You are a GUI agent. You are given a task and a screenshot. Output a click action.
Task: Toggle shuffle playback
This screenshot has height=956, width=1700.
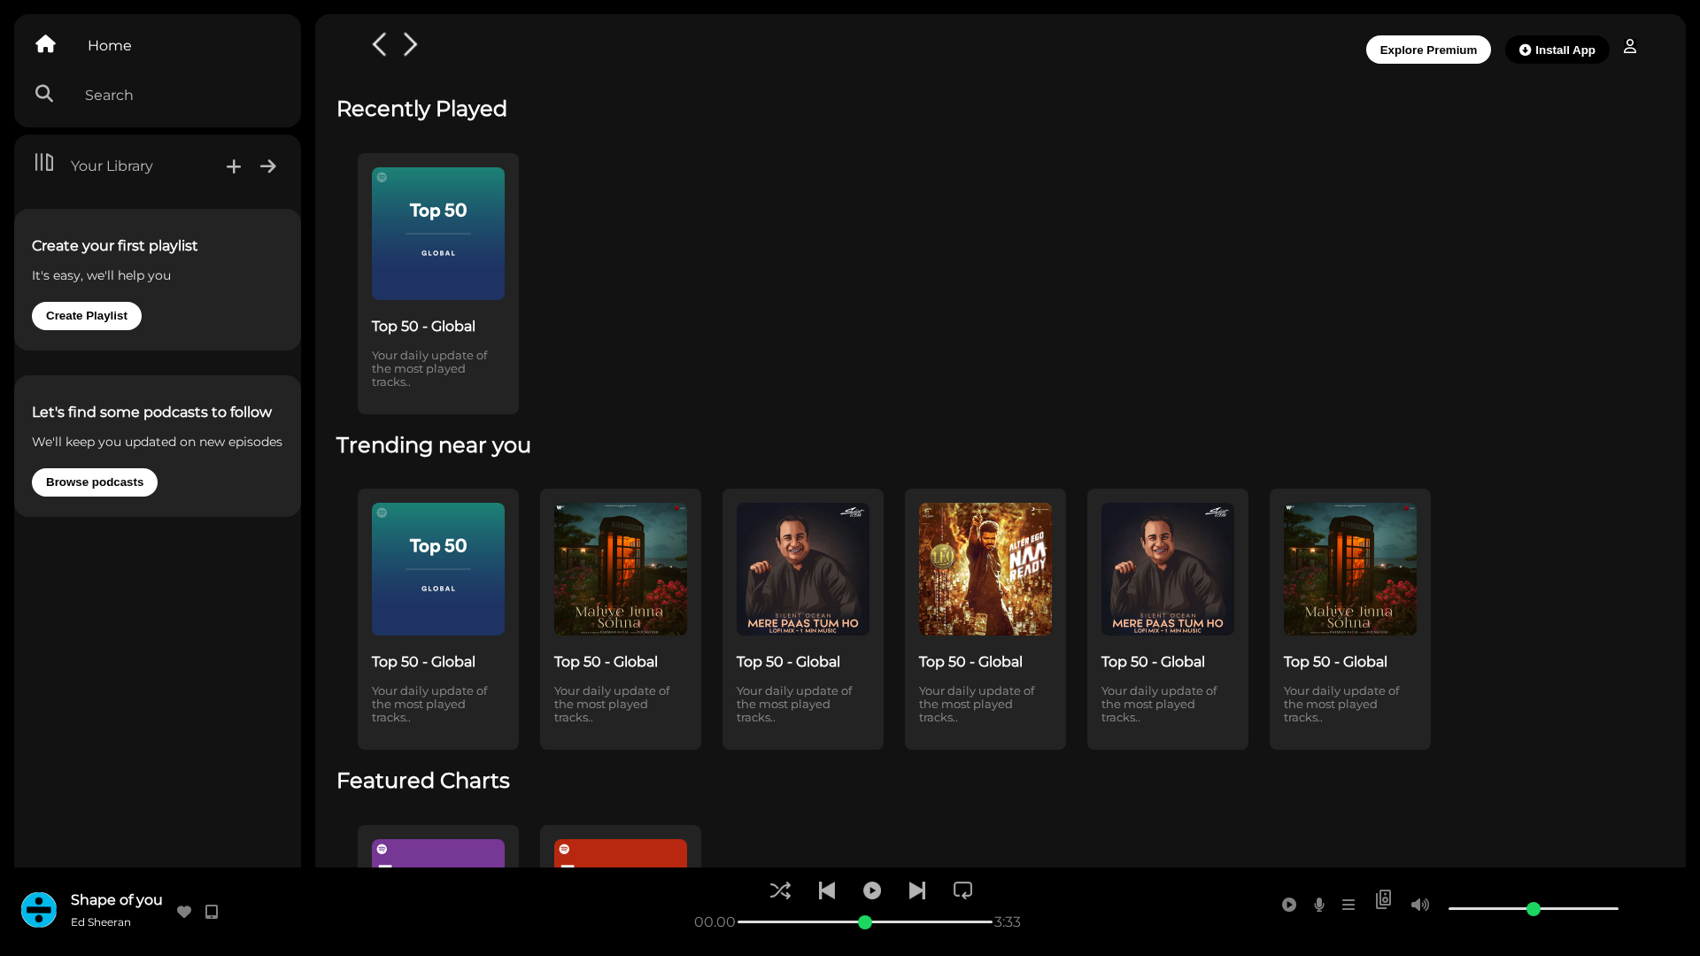pyautogui.click(x=780, y=890)
